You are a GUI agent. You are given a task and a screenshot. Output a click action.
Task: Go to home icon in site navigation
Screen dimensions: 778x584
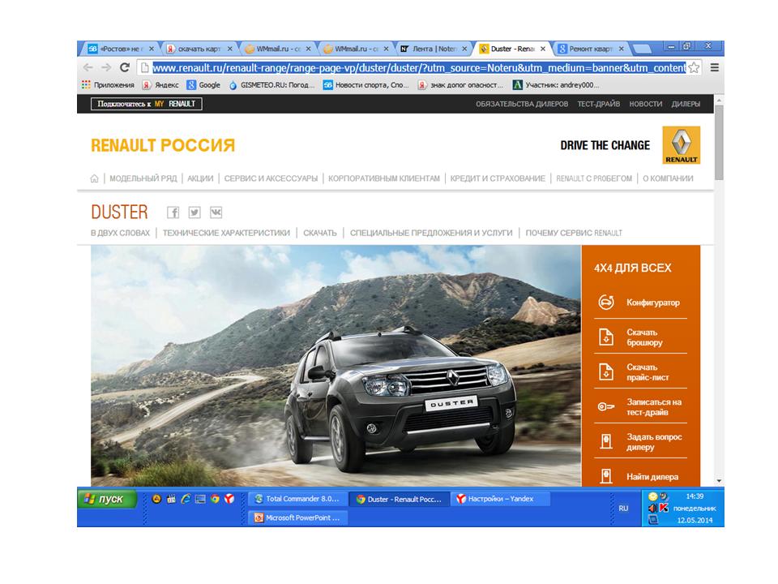(94, 178)
